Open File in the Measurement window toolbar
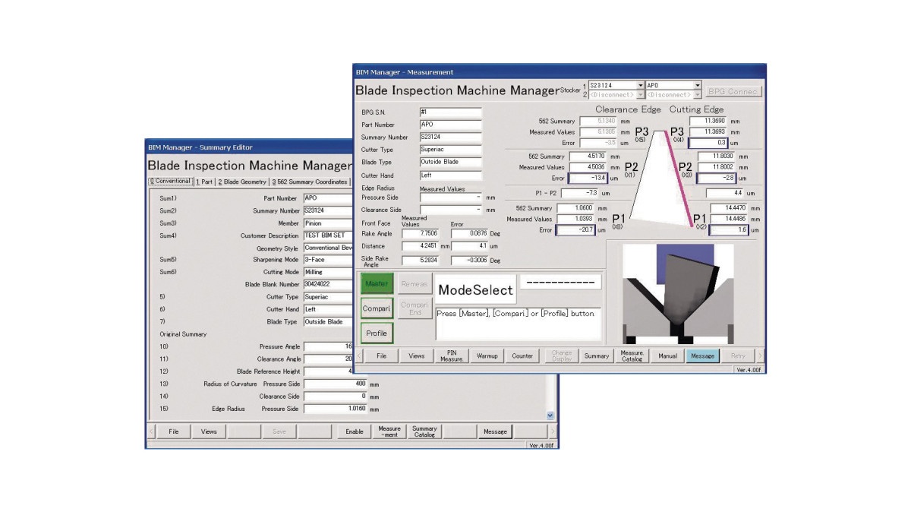The width and height of the screenshot is (911, 512). click(x=382, y=356)
